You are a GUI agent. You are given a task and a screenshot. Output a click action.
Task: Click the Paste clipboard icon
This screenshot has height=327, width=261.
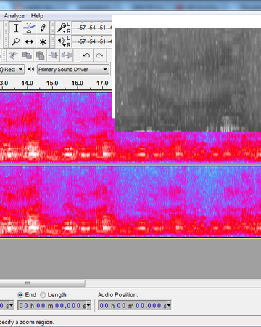click(x=40, y=55)
